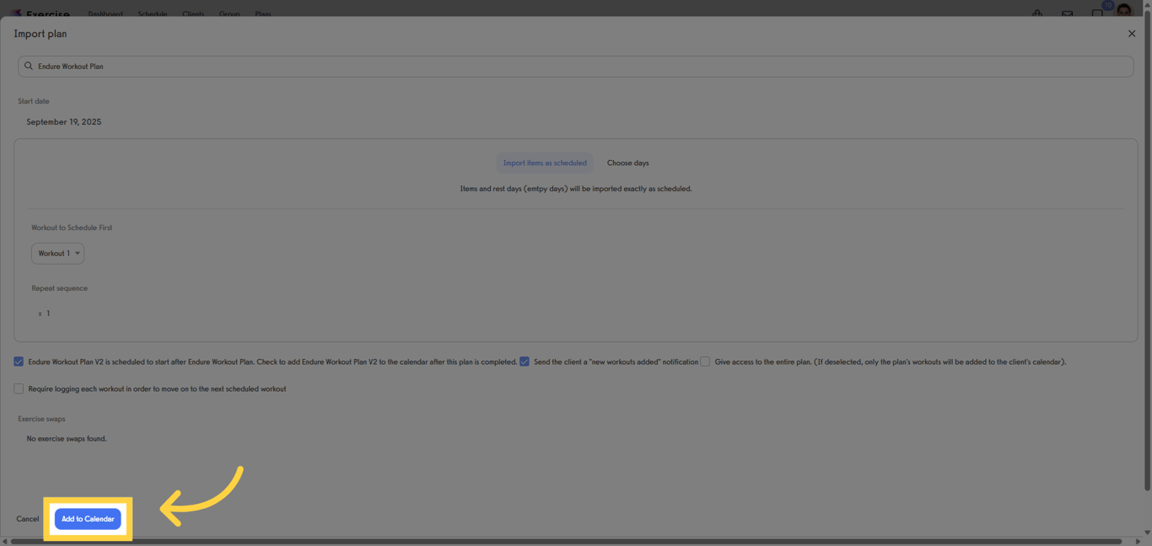Select the Import items as scheduled tab
The height and width of the screenshot is (546, 1152).
pyautogui.click(x=544, y=163)
